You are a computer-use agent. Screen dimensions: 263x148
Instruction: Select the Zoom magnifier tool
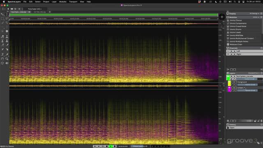pos(7,59)
